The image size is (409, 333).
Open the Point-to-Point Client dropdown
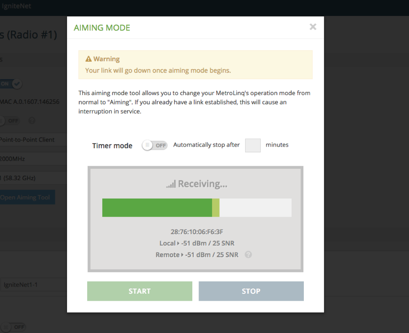34,140
